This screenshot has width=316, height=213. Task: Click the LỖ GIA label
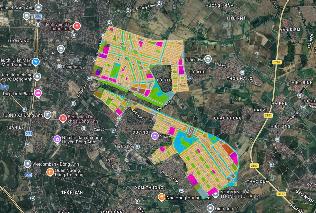point(164,80)
